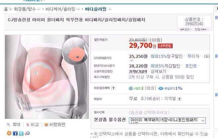Click the 상세보기 link
The height and width of the screenshot is (138, 218).
(x=159, y=71)
